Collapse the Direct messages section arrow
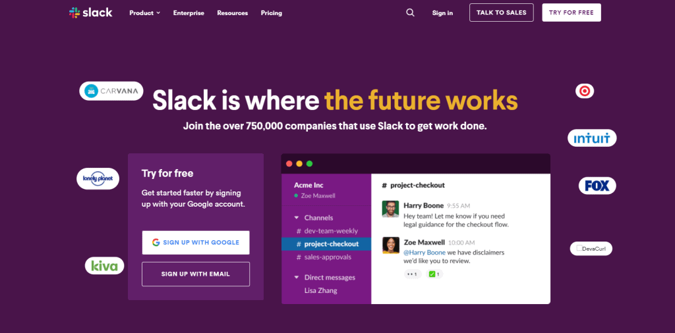This screenshot has width=675, height=333. pyautogui.click(x=296, y=278)
